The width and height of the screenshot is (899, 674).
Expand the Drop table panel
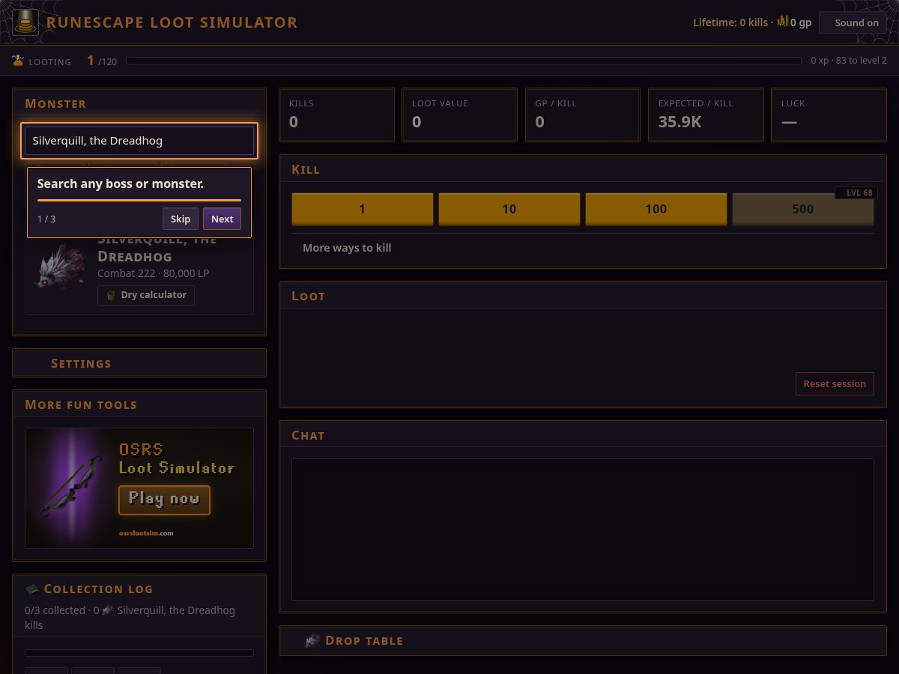[582, 640]
